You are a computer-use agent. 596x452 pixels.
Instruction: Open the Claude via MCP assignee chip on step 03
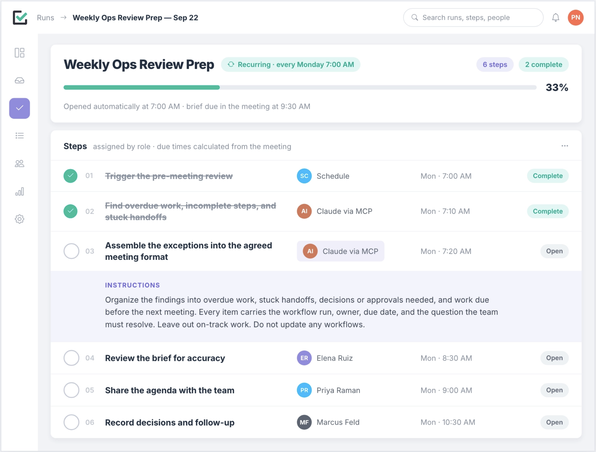coord(340,251)
